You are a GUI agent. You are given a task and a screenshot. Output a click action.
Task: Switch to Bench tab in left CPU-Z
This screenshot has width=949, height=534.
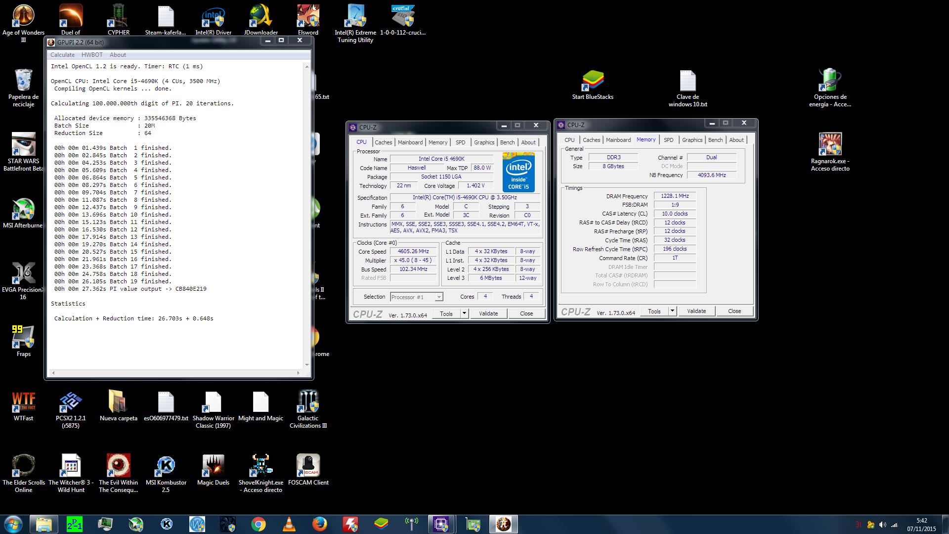(507, 142)
